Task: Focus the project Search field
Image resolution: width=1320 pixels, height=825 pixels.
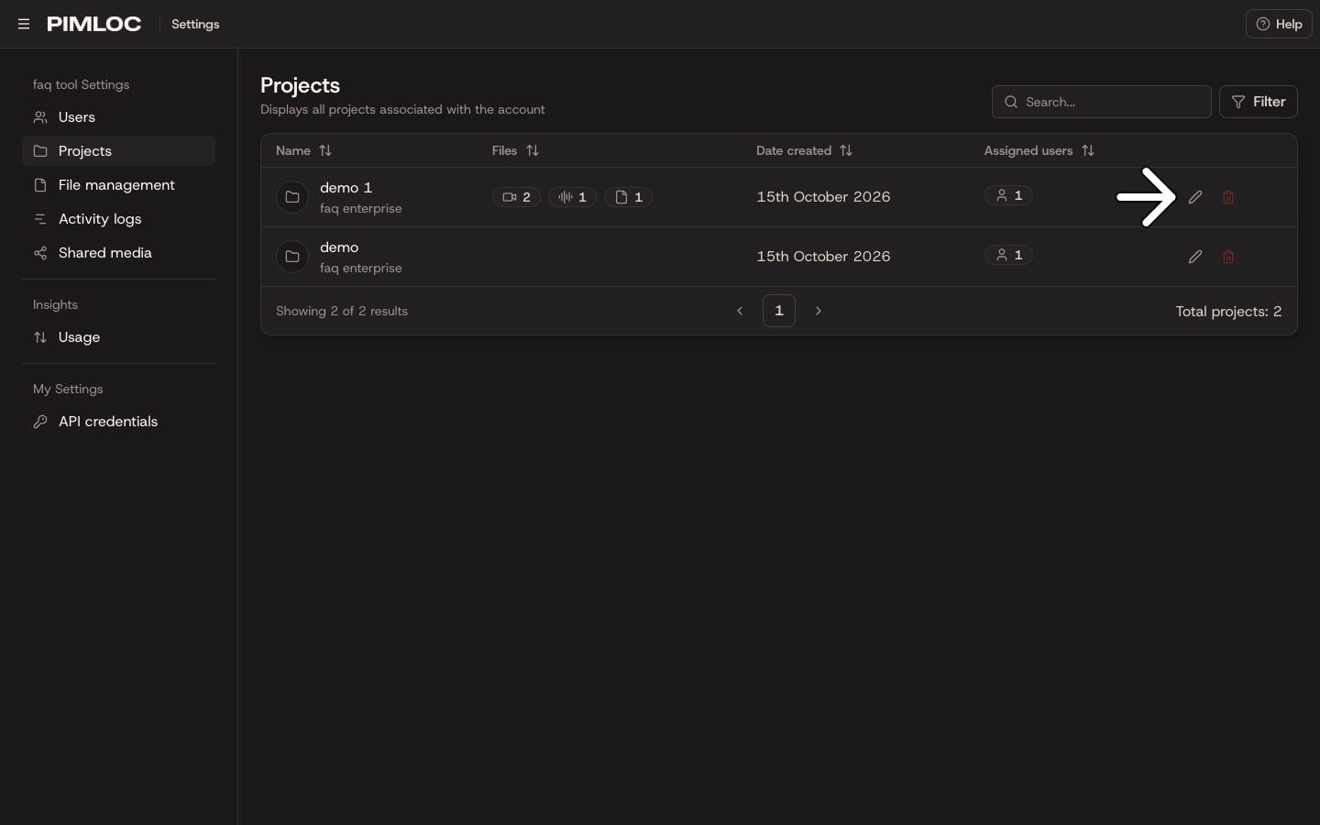Action: click(x=1101, y=102)
